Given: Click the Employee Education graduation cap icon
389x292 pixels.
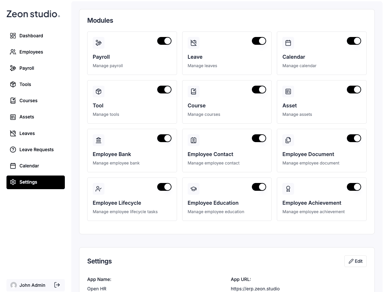Looking at the screenshot, I should 194,189.
